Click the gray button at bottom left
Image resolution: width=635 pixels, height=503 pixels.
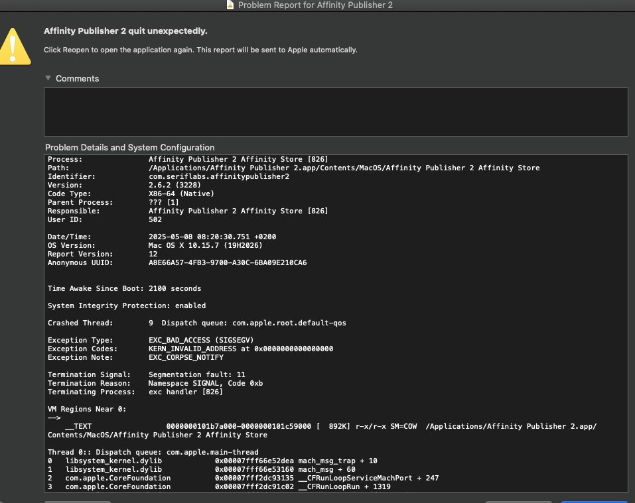[78, 502]
